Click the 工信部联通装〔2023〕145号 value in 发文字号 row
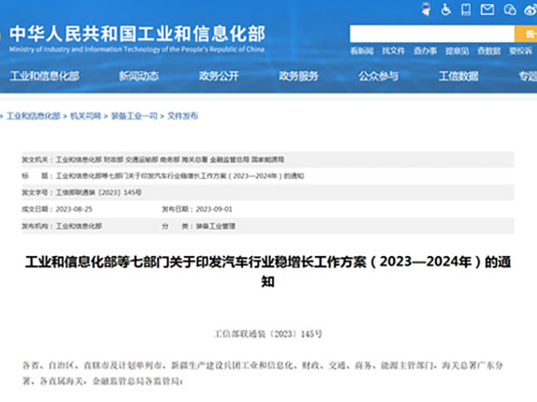This screenshot has width=537, height=402. click(x=99, y=192)
